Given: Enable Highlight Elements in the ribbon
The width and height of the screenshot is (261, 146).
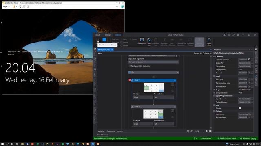Looking at the screenshot, I should coord(164,42).
